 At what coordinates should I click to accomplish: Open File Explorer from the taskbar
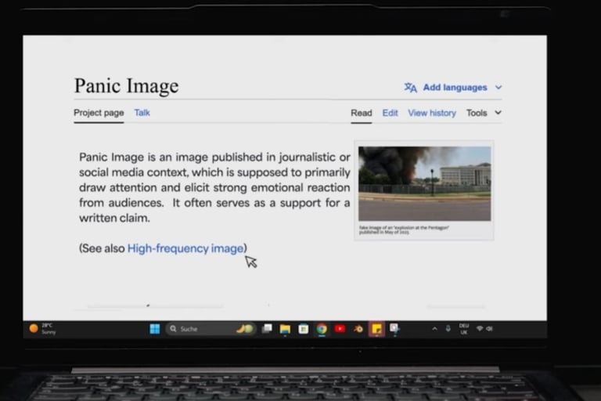(x=285, y=329)
